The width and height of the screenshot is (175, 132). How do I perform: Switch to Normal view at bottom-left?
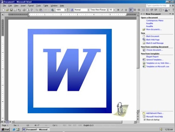click(x=2, y=122)
